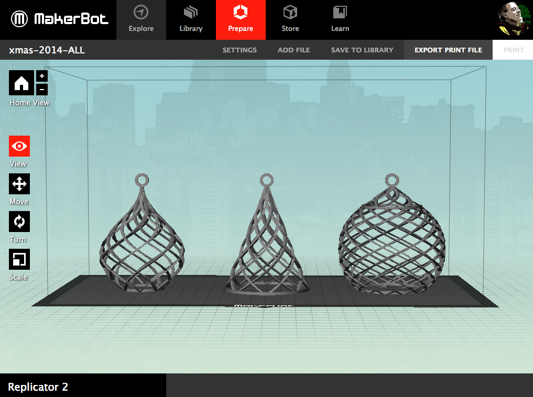533x397 pixels.
Task: Open the Store tab
Action: [290, 20]
